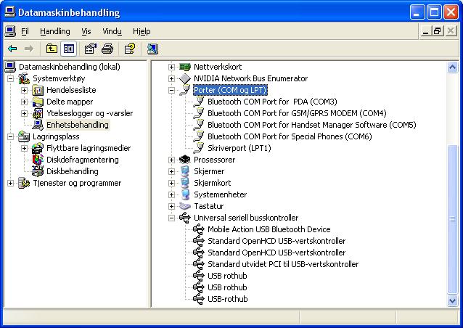The image size is (463, 328).
Task: Click the NVIDIA Network Bus Enumerator diamond icon
Action: pyautogui.click(x=185, y=78)
